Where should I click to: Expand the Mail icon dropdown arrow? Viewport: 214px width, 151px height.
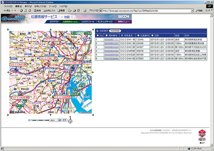[72, 10]
